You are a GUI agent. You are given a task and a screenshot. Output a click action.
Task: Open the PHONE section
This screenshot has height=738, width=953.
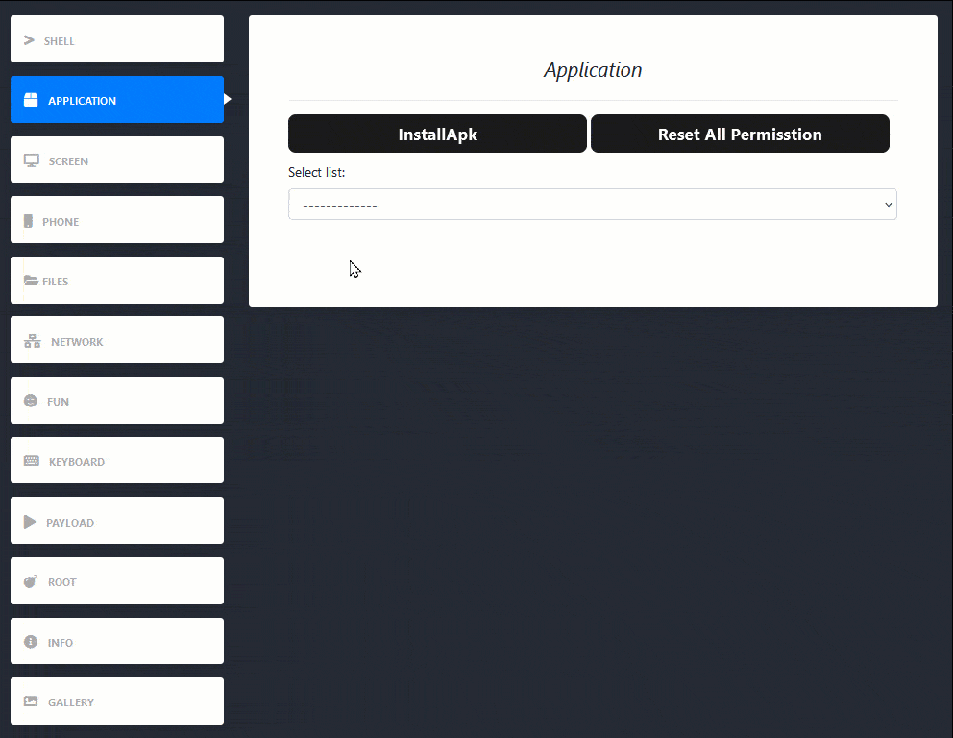(117, 219)
